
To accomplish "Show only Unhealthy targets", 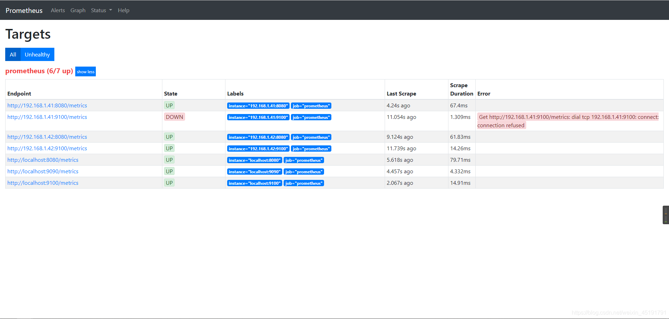I will pos(37,54).
